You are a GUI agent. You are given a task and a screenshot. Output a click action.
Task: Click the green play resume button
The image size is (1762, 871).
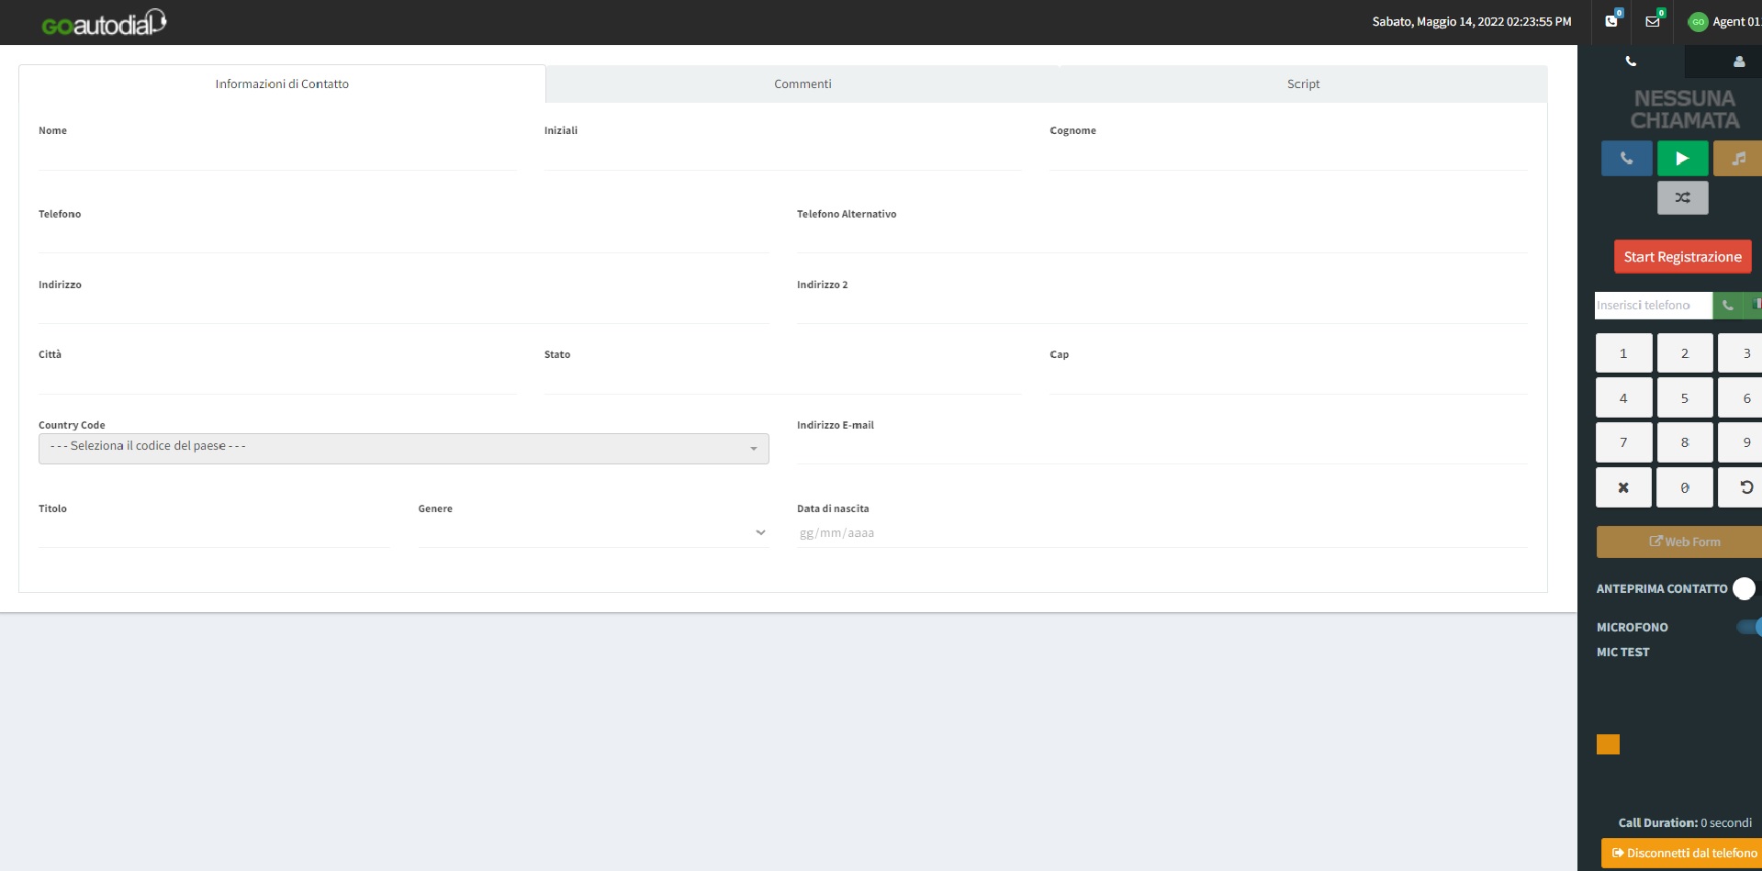pyautogui.click(x=1682, y=159)
